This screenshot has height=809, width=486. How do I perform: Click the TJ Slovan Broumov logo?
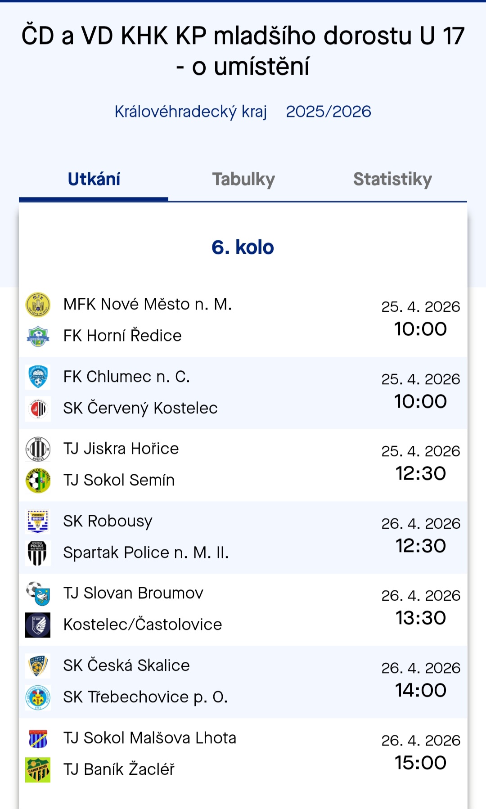(x=38, y=593)
